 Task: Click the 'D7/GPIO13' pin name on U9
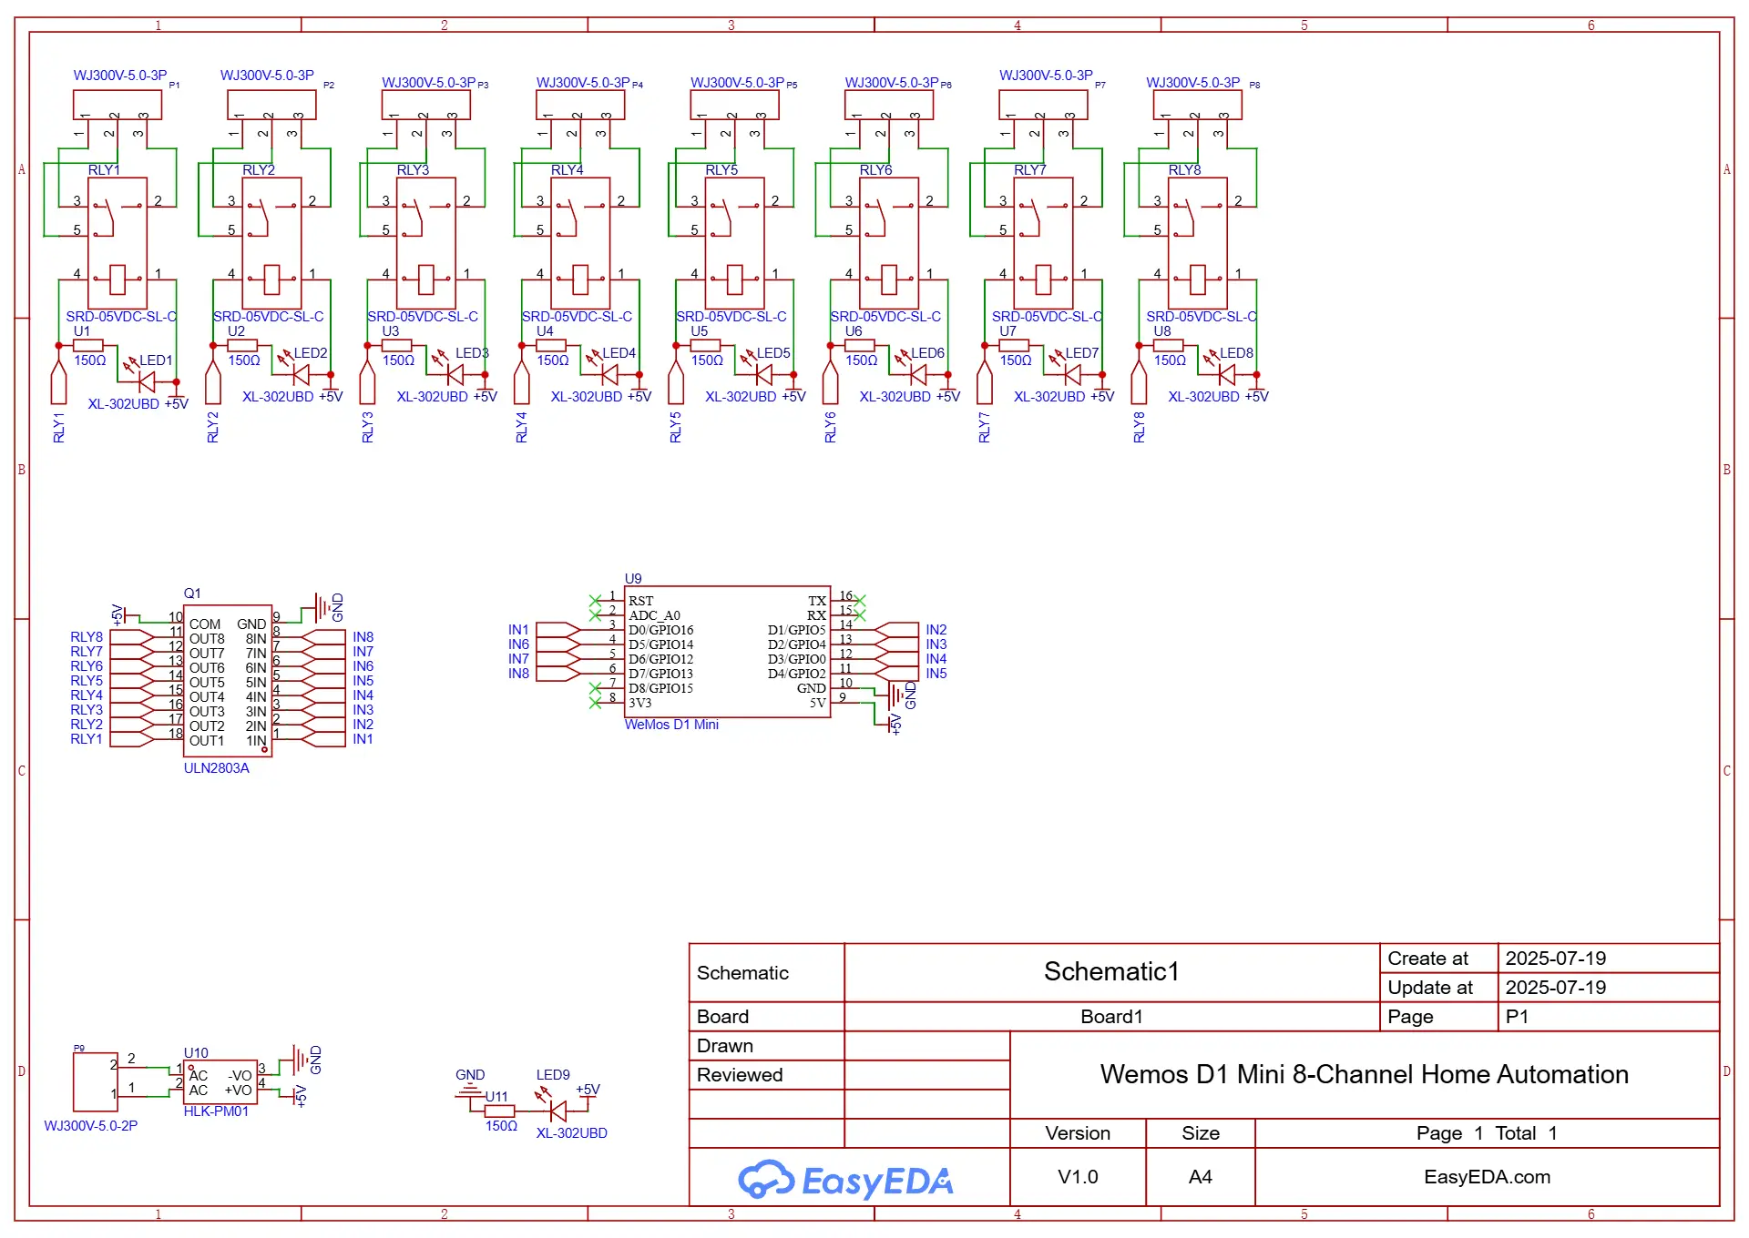(x=660, y=674)
